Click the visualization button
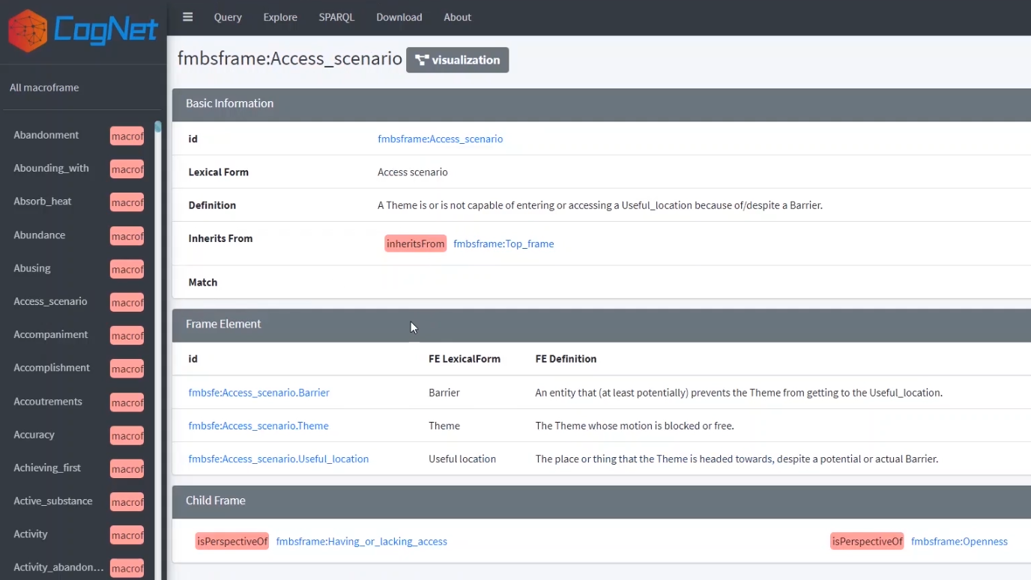This screenshot has height=580, width=1031. pyautogui.click(x=457, y=60)
